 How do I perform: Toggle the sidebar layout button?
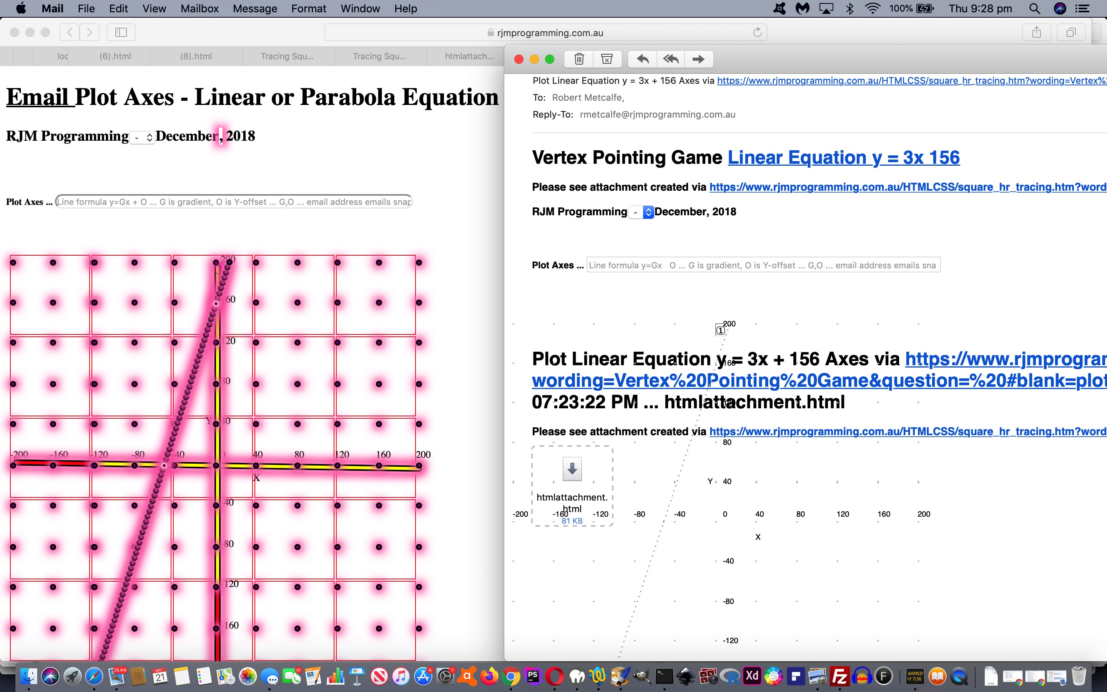(x=121, y=32)
